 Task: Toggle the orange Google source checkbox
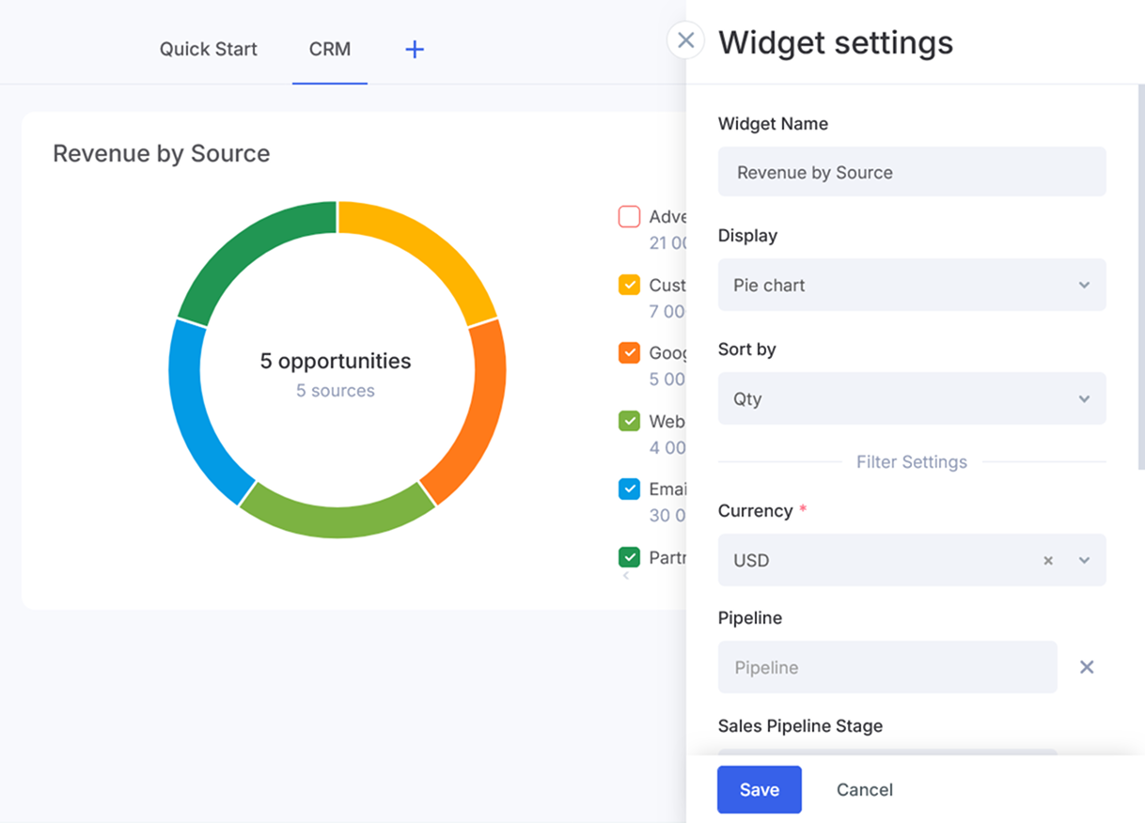click(629, 353)
